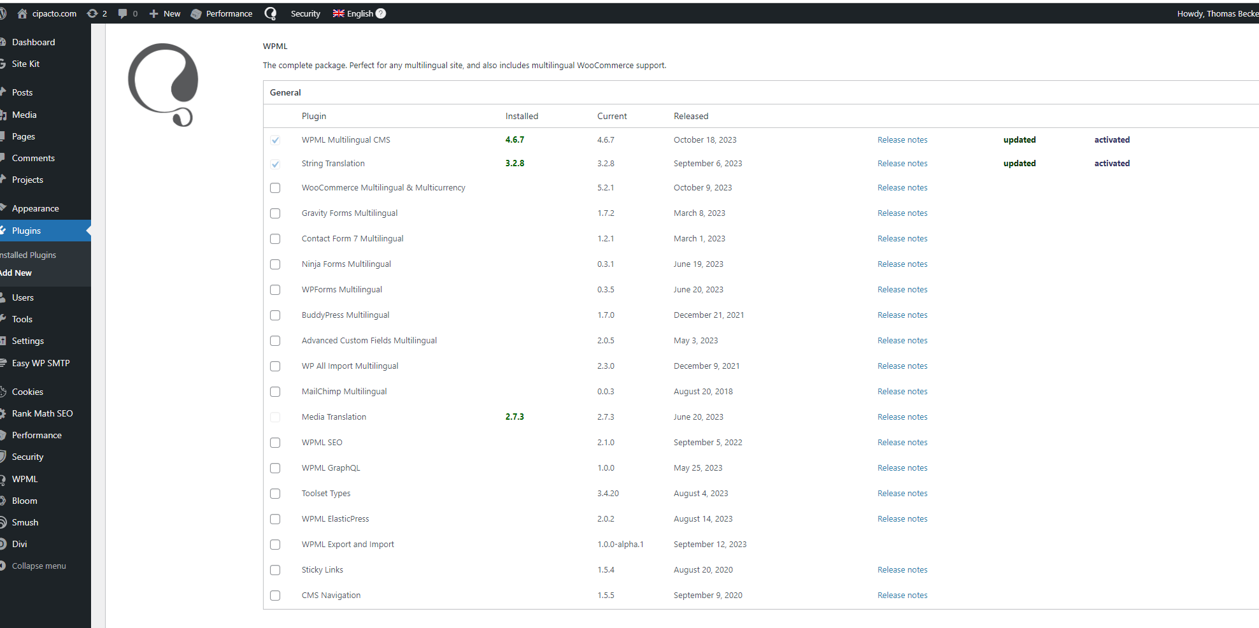Click the General section header

tap(285, 92)
